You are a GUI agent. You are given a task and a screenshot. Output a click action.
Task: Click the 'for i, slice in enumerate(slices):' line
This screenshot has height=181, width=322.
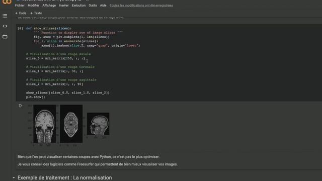[66, 41]
